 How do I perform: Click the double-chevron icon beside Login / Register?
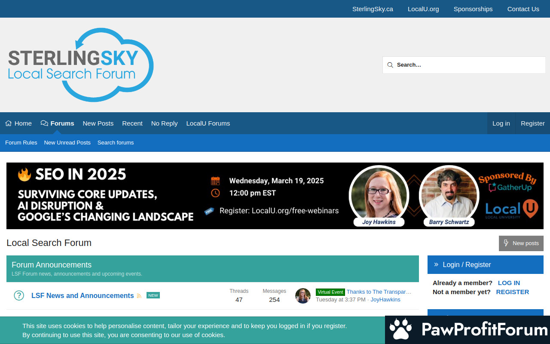(x=436, y=264)
